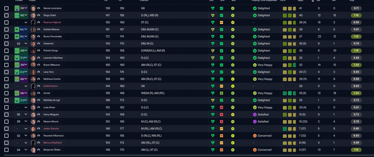Click Lisandro Martínez's delighted face icon

click(254, 58)
